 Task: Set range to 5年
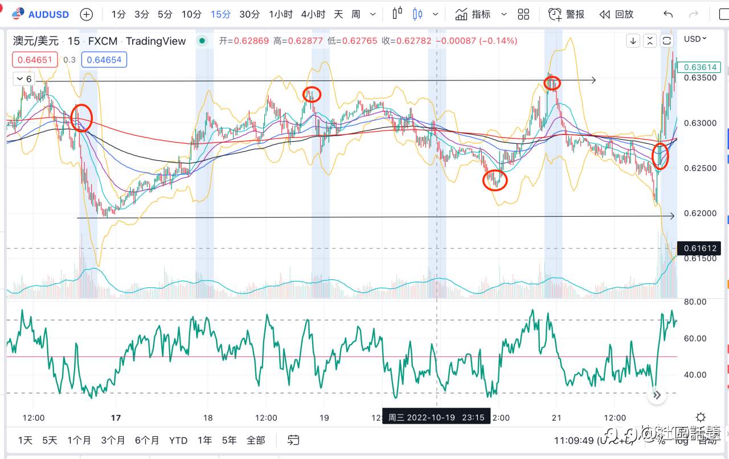point(229,440)
